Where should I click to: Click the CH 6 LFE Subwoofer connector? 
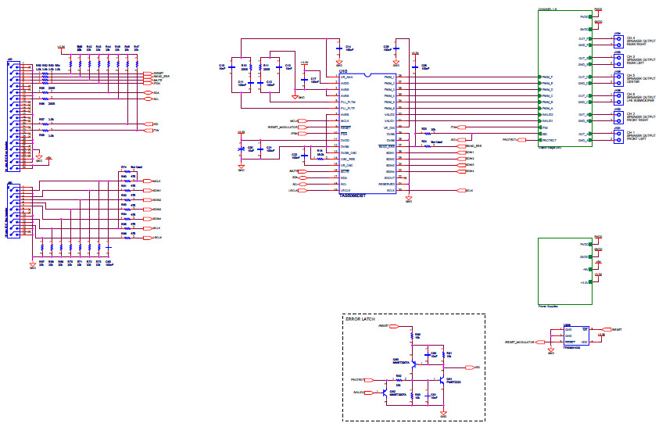click(618, 99)
